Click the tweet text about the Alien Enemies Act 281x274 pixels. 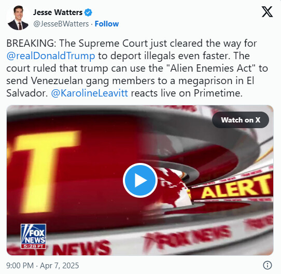(x=137, y=68)
